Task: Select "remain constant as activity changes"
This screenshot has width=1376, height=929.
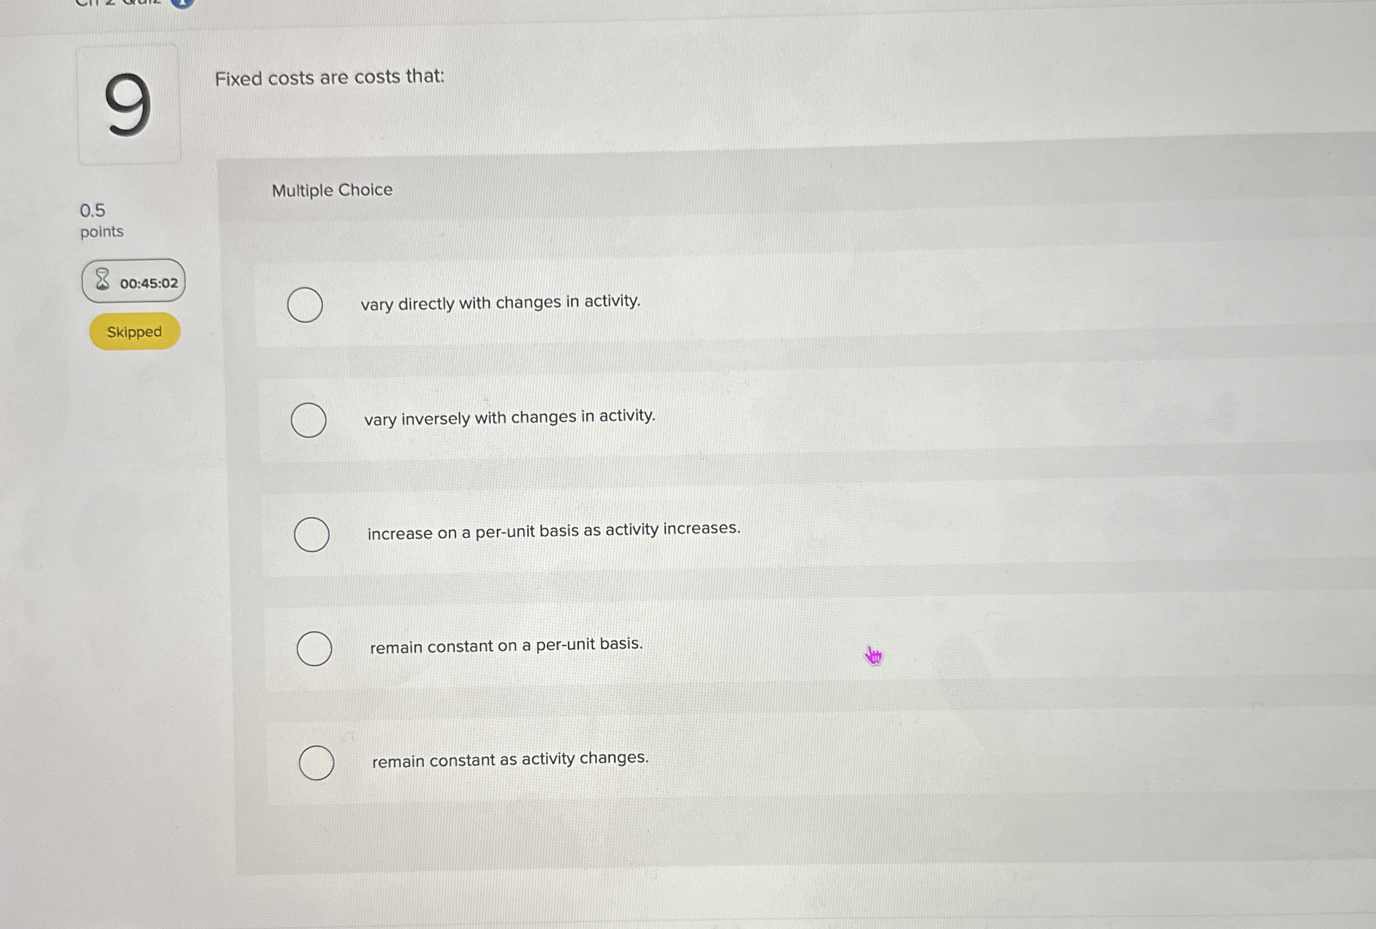Action: pyautogui.click(x=317, y=763)
